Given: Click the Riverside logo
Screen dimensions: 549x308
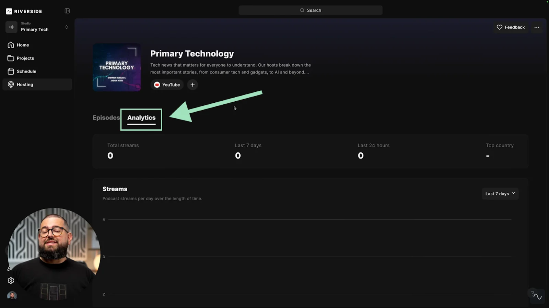Looking at the screenshot, I should coord(24,11).
